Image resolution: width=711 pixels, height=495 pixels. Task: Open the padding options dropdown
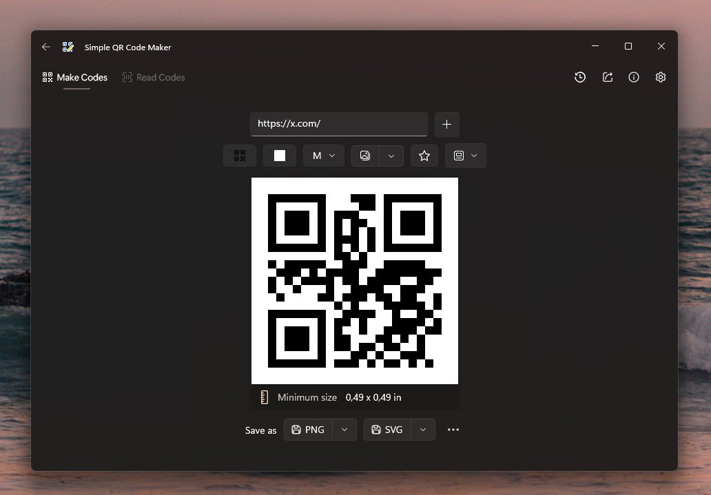[466, 156]
